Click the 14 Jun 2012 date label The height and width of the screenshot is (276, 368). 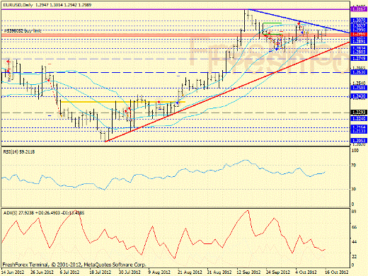coord(13,272)
